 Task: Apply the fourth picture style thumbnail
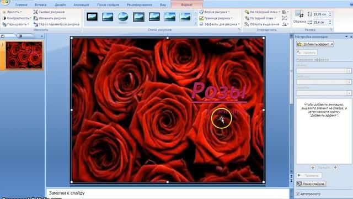(138, 17)
